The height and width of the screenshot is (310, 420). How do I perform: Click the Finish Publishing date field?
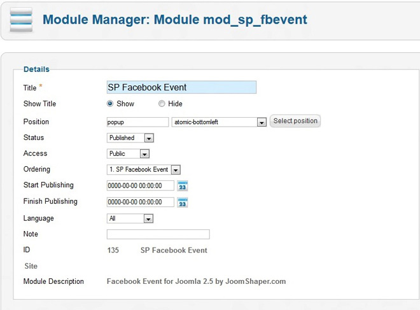141,202
